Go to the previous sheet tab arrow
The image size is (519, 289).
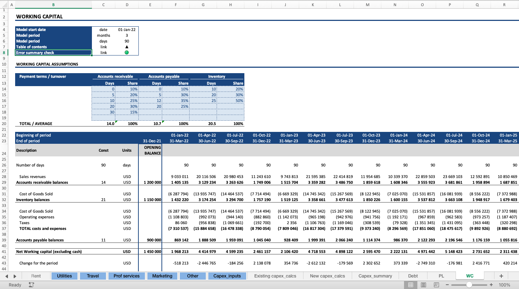point(7,276)
